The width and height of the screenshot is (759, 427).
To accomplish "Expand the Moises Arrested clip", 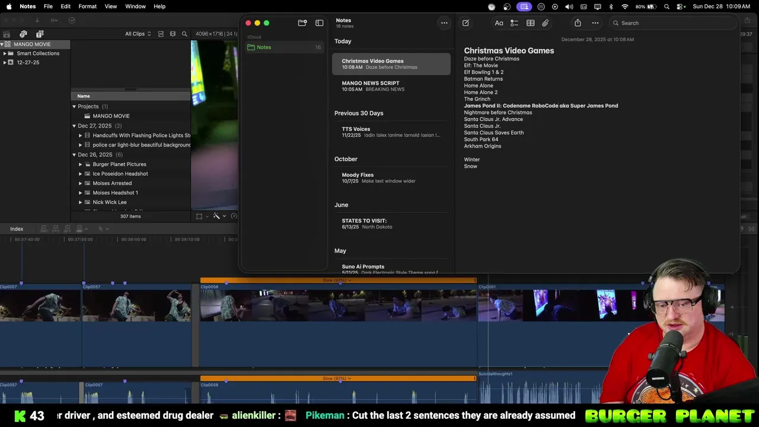I will point(81,183).
